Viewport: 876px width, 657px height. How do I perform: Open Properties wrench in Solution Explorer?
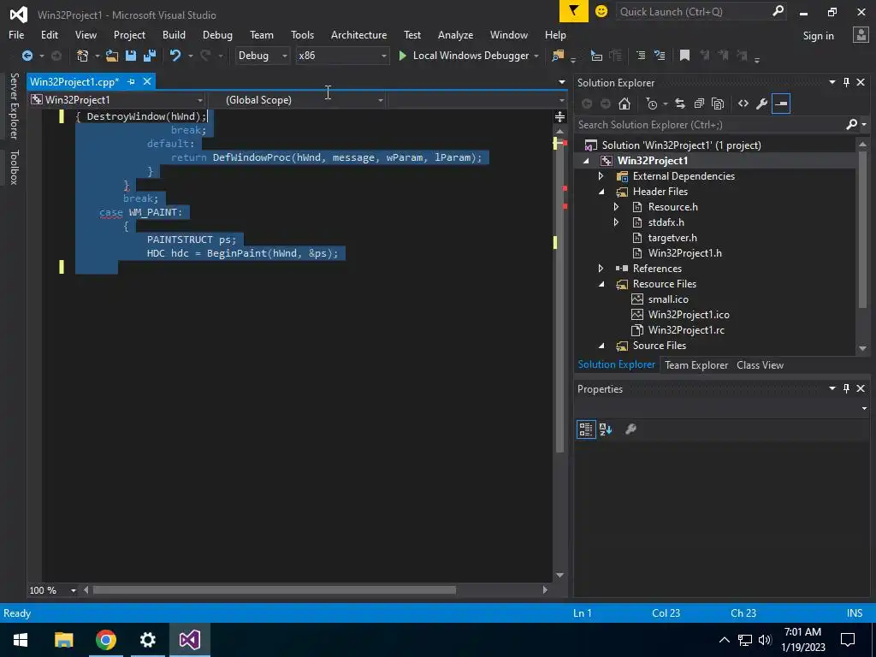(x=762, y=104)
